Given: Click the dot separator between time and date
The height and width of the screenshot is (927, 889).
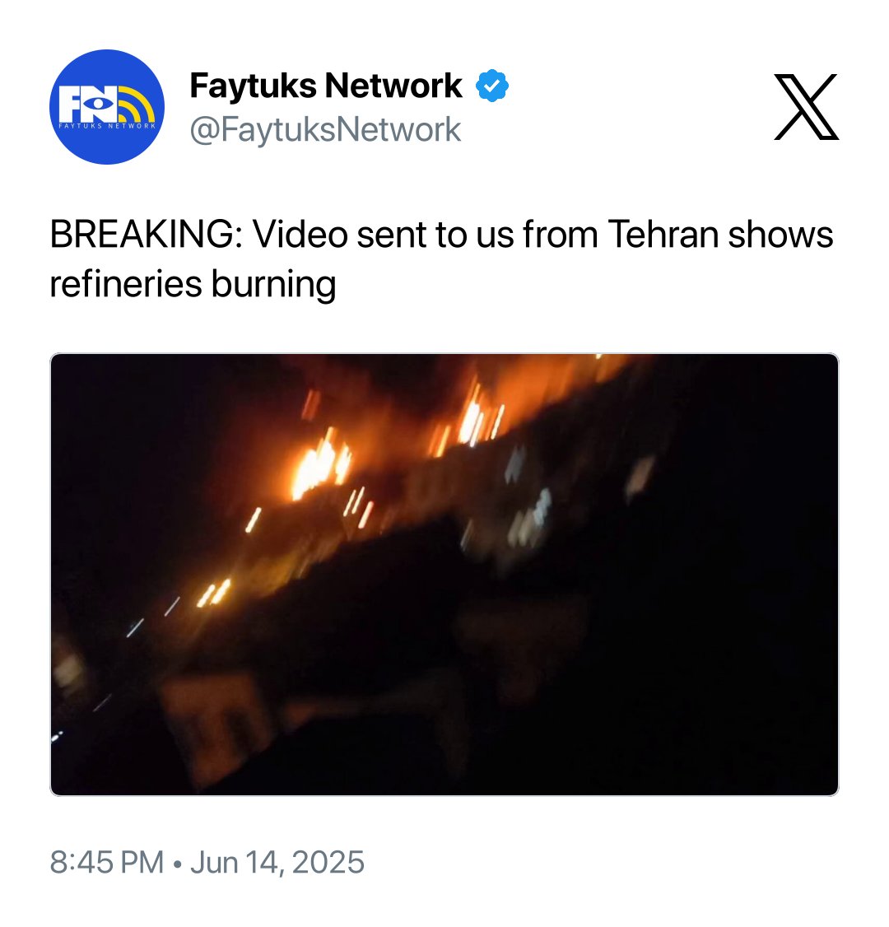Looking at the screenshot, I should [x=177, y=864].
